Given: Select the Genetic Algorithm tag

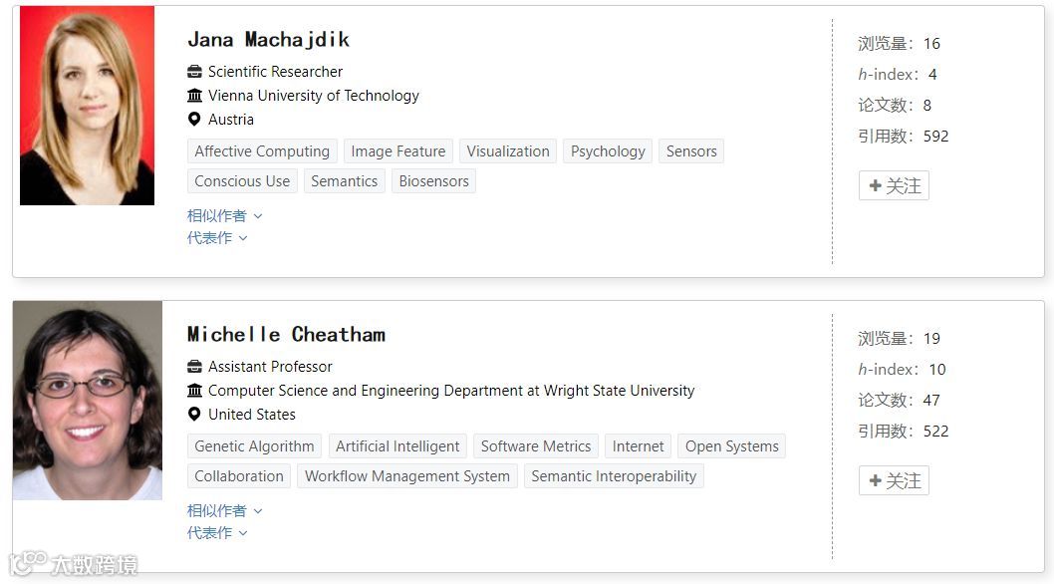Looking at the screenshot, I should tap(254, 446).
